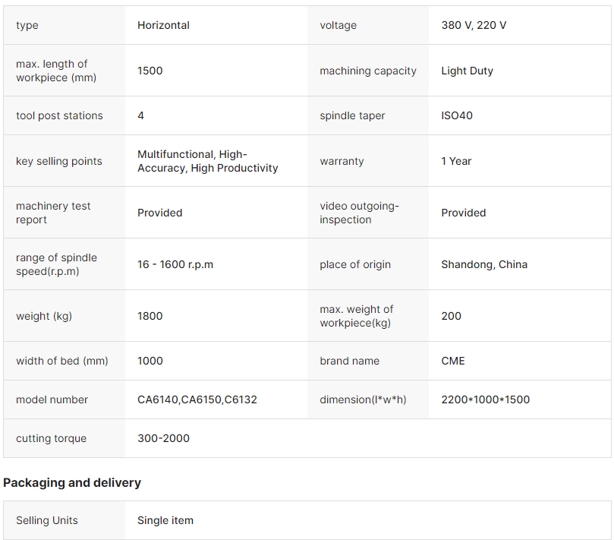Click the 'machinery test report' label

click(53, 213)
